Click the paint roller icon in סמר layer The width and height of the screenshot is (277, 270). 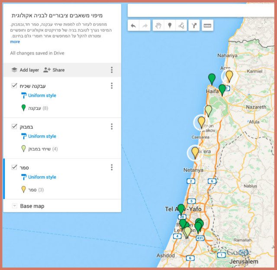coord(24,177)
